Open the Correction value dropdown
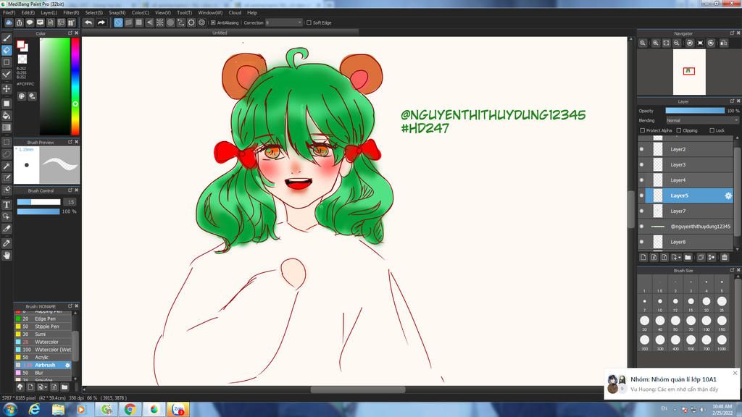 (283, 22)
